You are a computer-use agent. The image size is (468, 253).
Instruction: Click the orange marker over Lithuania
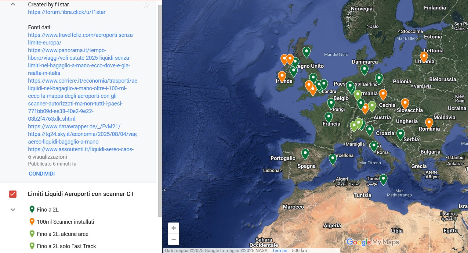point(424,56)
